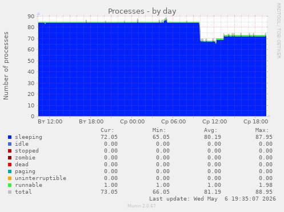This screenshot has width=284, height=212.
Task: Click the 'Avg:' column header
Action: point(210,130)
